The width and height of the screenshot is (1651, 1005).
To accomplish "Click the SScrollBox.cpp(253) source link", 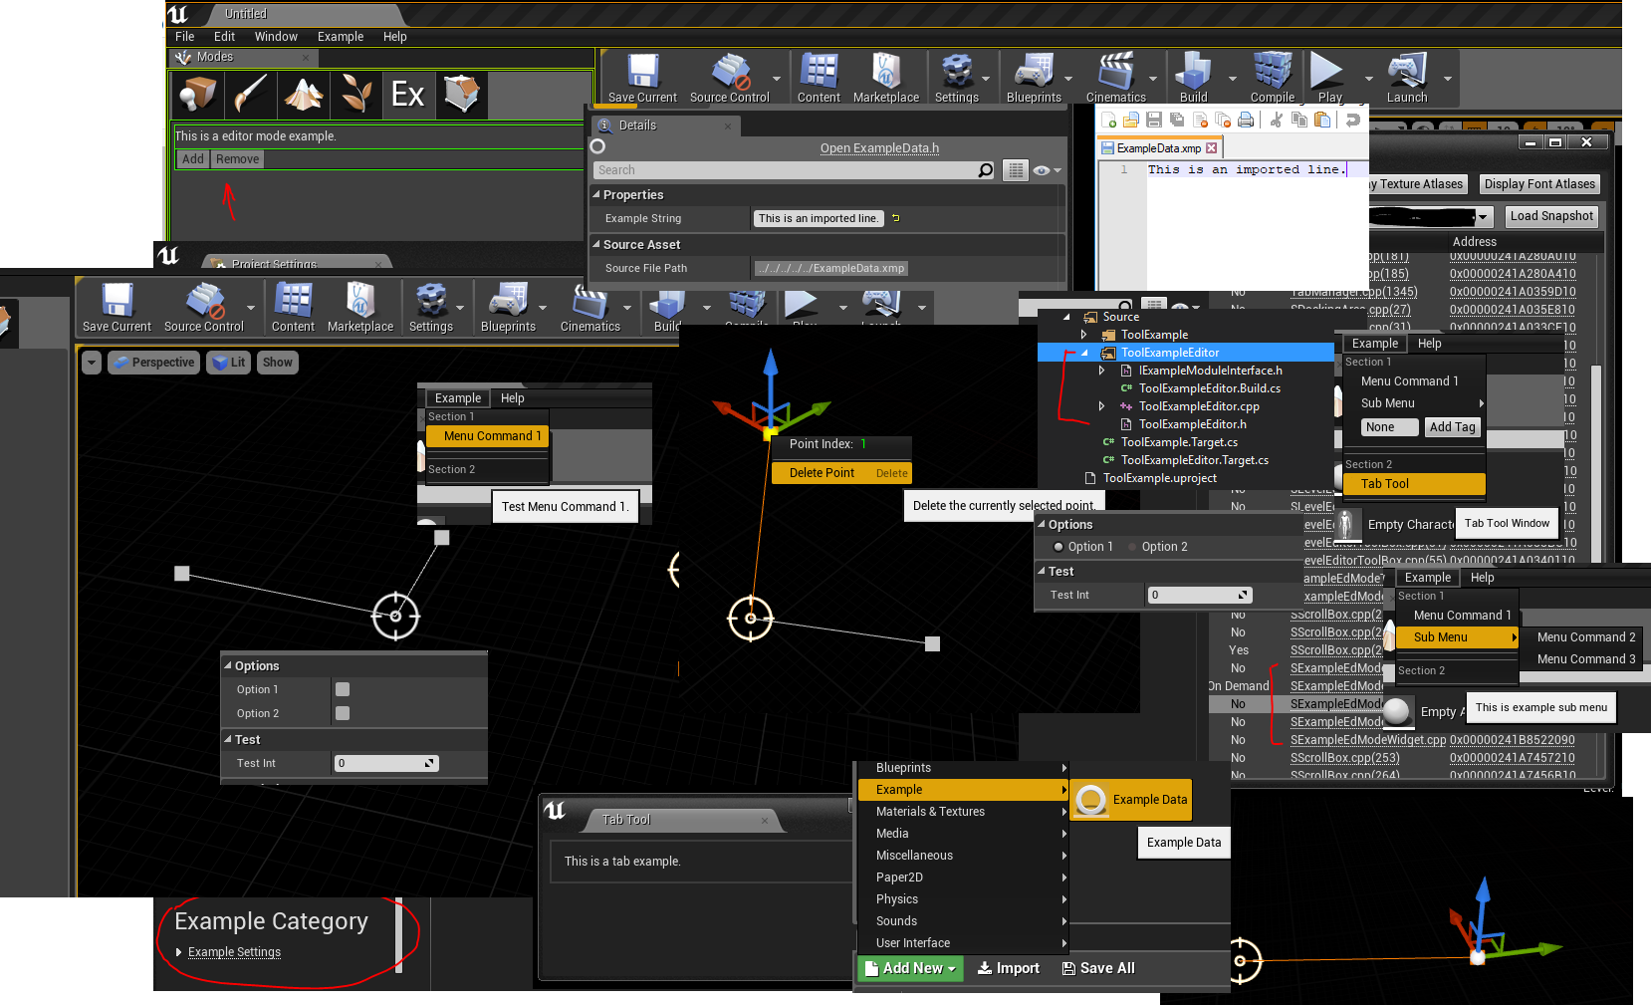I will pos(1344,758).
